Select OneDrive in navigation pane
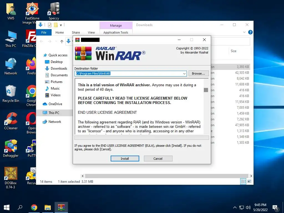The width and height of the screenshot is (284, 213). click(x=52, y=104)
